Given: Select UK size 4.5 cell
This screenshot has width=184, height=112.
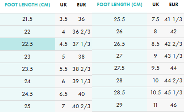Looking at the screenshot, I should tap(63, 44).
